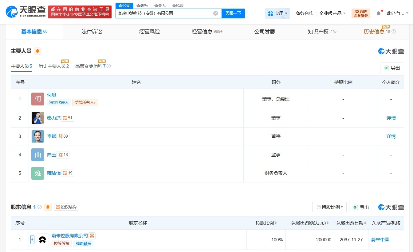Open the 持股比例 filter dropdown
Image resolution: width=413 pixels, height=252 pixels.
329,207
